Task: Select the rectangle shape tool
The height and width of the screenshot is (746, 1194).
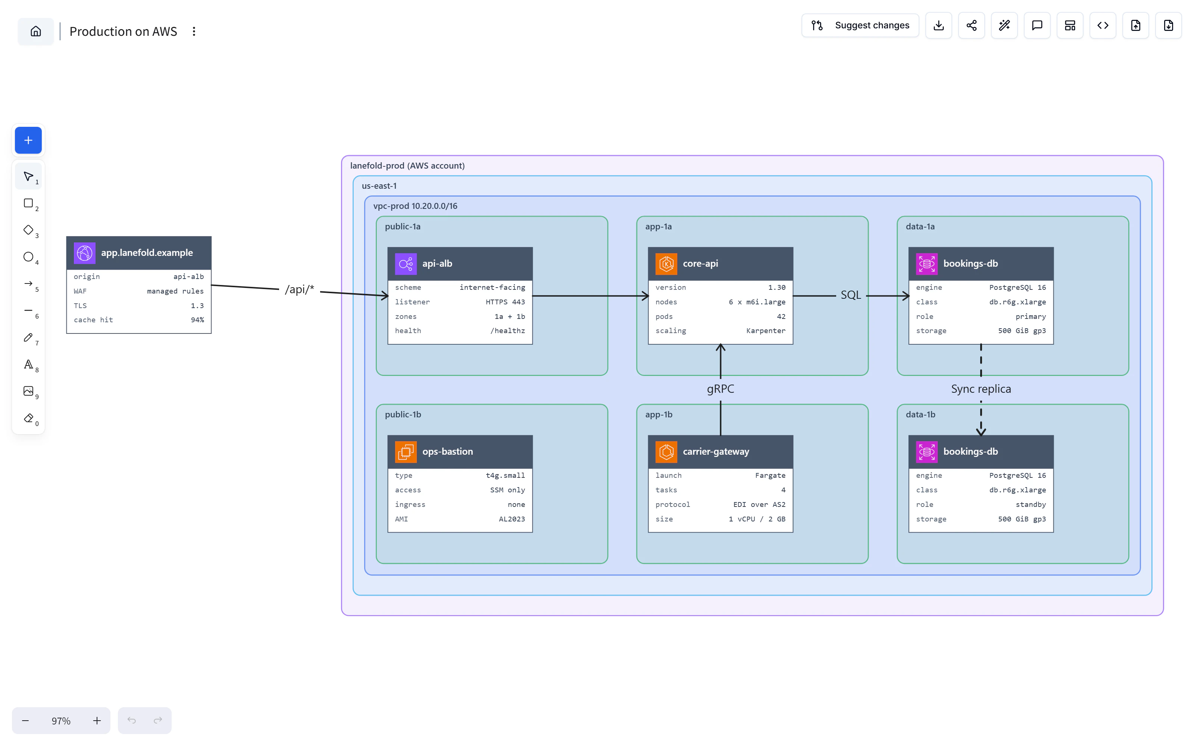Action: pos(28,203)
